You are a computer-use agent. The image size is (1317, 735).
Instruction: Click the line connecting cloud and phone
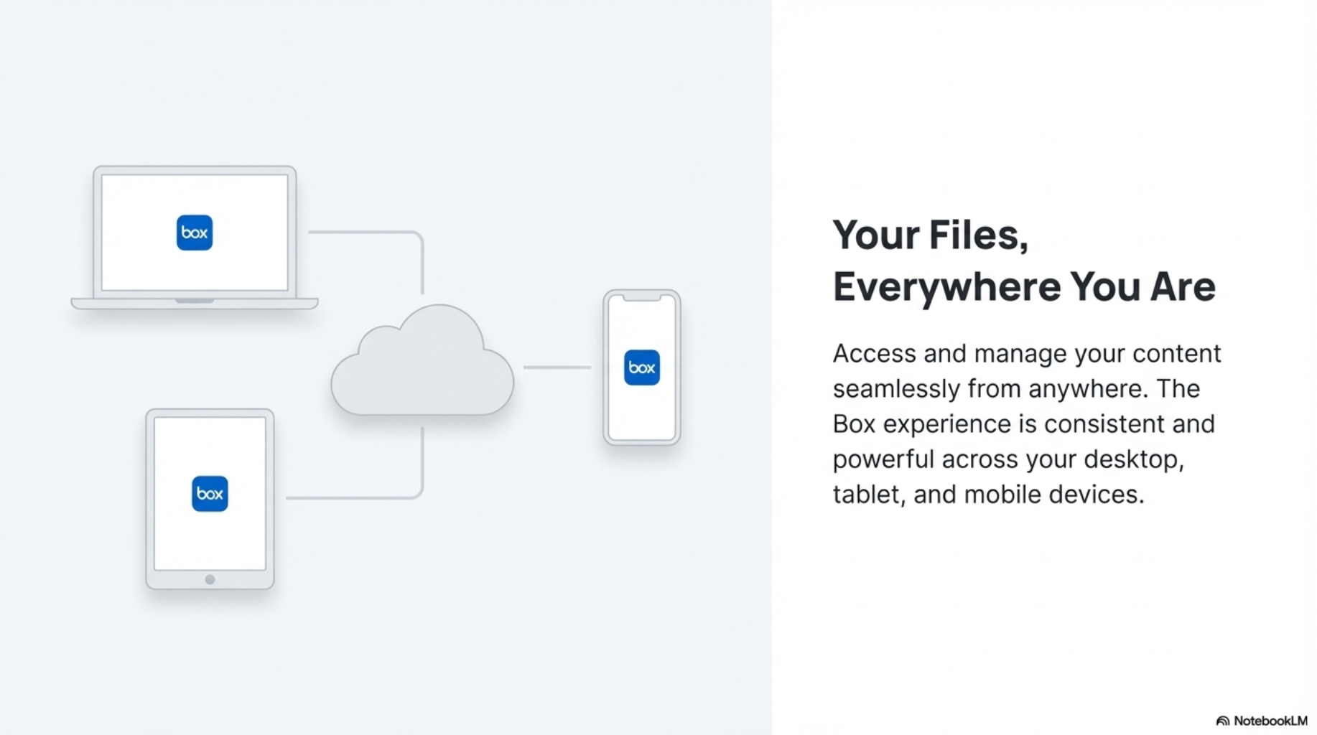click(x=557, y=367)
